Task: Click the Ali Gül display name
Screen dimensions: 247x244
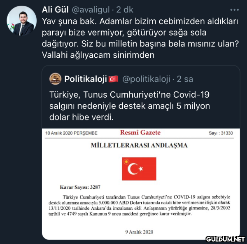Action: tap(55, 9)
